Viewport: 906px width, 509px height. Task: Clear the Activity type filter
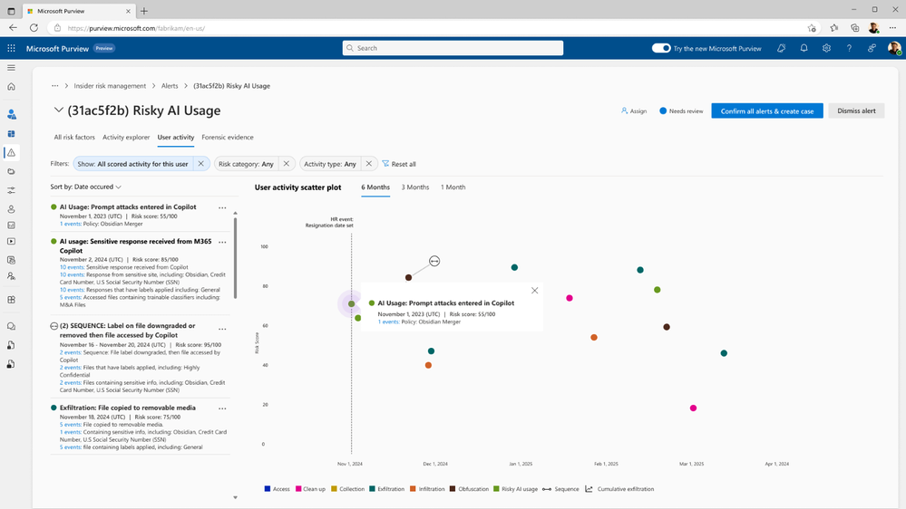368,164
